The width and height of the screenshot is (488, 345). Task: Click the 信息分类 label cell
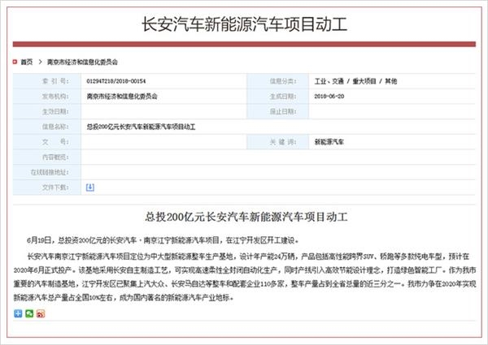click(x=278, y=81)
